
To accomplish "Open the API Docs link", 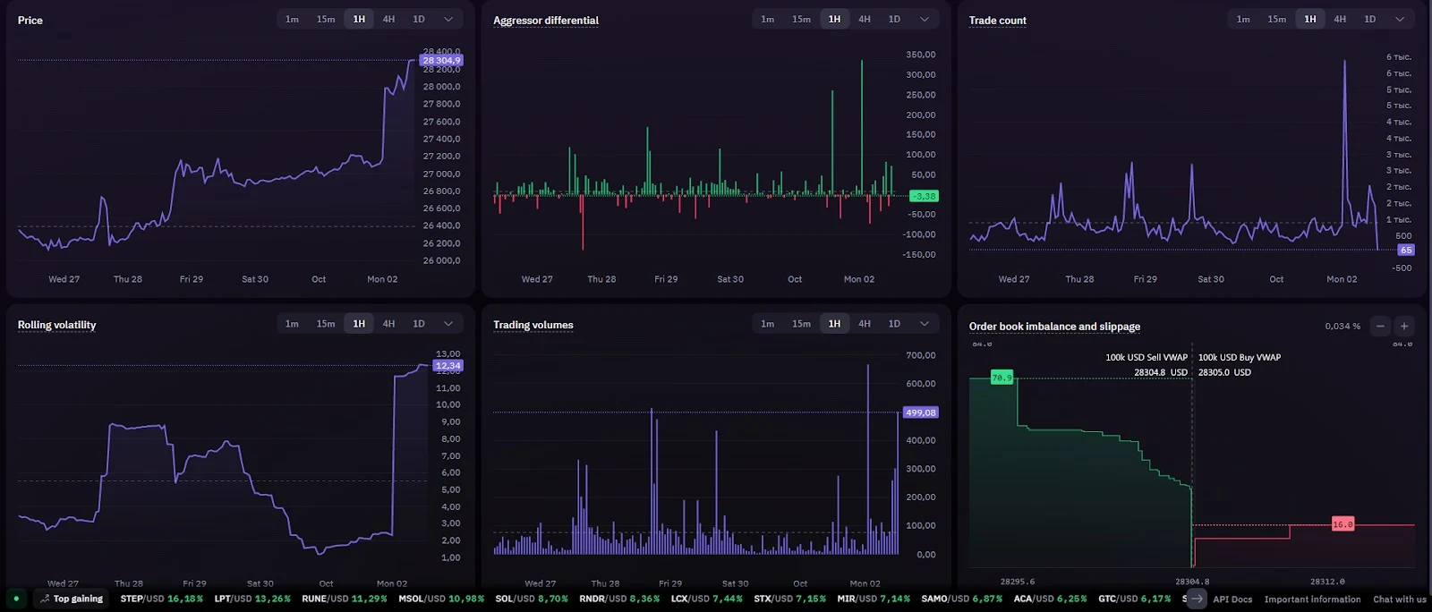I will pyautogui.click(x=1232, y=599).
